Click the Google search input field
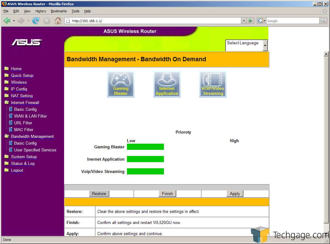Screen dimensions: 330x244 293,21
